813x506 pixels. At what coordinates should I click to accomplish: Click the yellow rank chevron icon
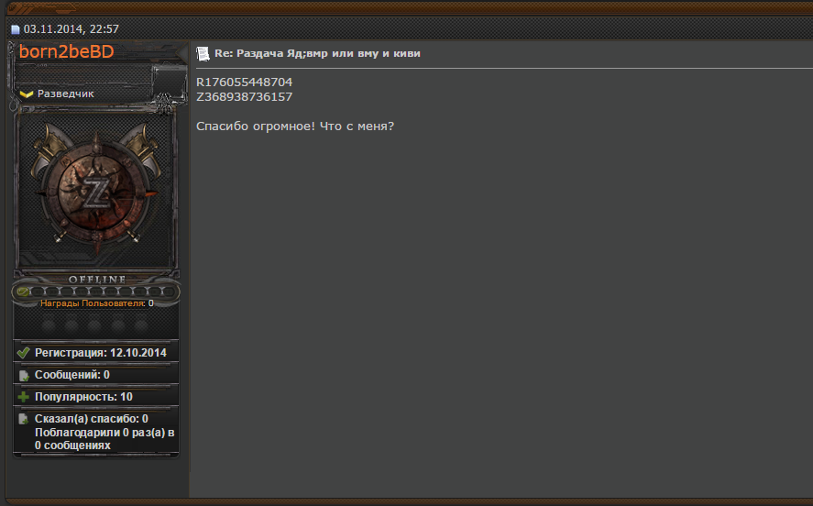pyautogui.click(x=26, y=93)
